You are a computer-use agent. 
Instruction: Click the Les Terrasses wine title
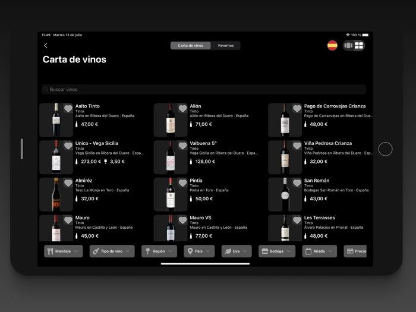coord(320,218)
